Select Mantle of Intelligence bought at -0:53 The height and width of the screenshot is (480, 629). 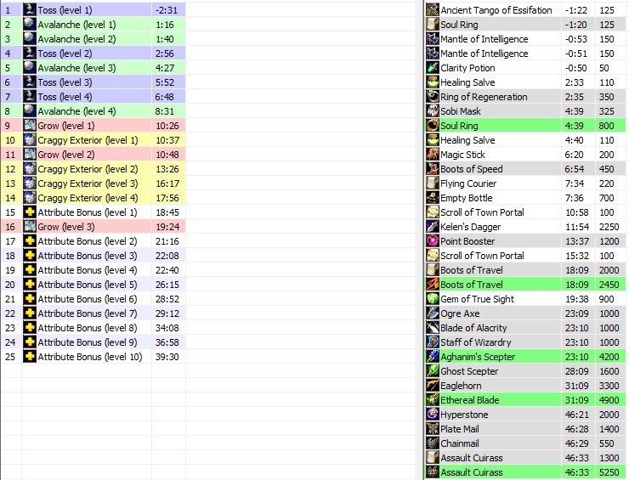pyautogui.click(x=484, y=39)
